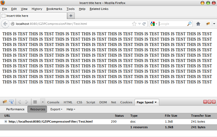Click the Performance button in Page Speed
Image resolution: width=217 pixels, height=137 pixels.
pyautogui.click(x=15, y=109)
